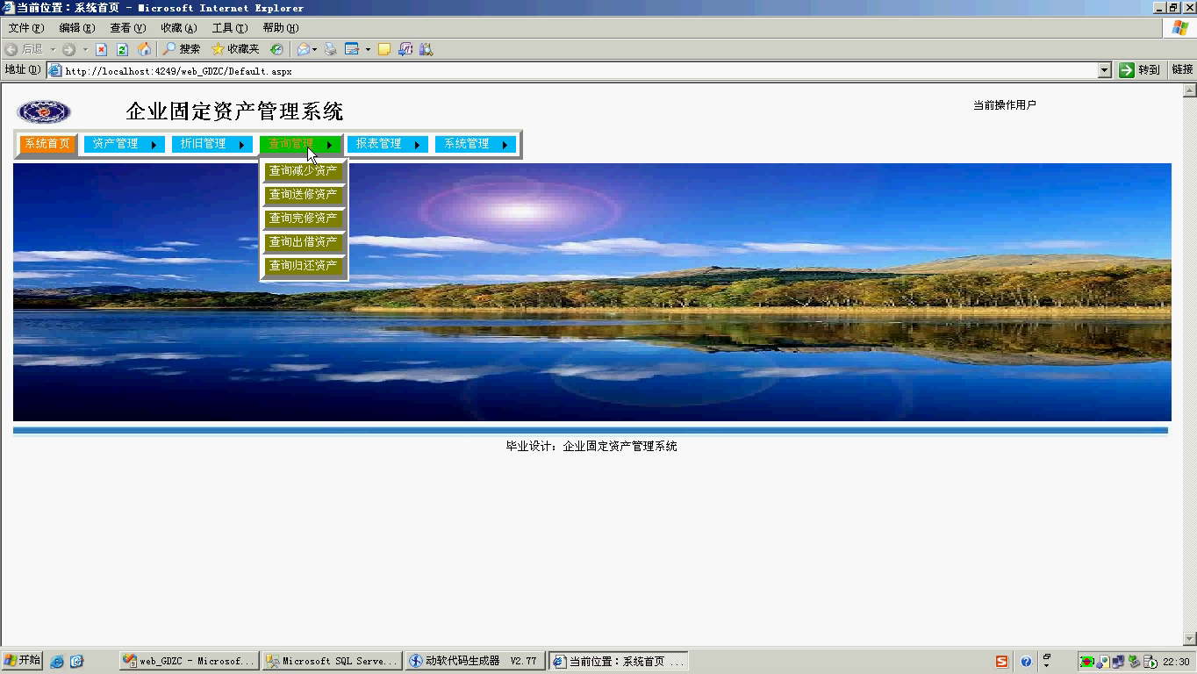Click the 链接 Links toolbar label
Viewport: 1197px width, 674px height.
1182,69
